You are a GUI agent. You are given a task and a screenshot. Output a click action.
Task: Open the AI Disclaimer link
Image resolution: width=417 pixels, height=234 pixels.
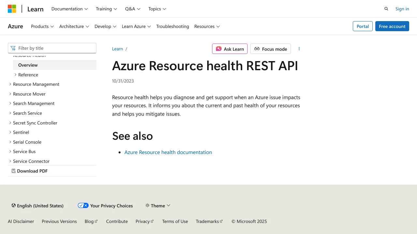tap(21, 221)
